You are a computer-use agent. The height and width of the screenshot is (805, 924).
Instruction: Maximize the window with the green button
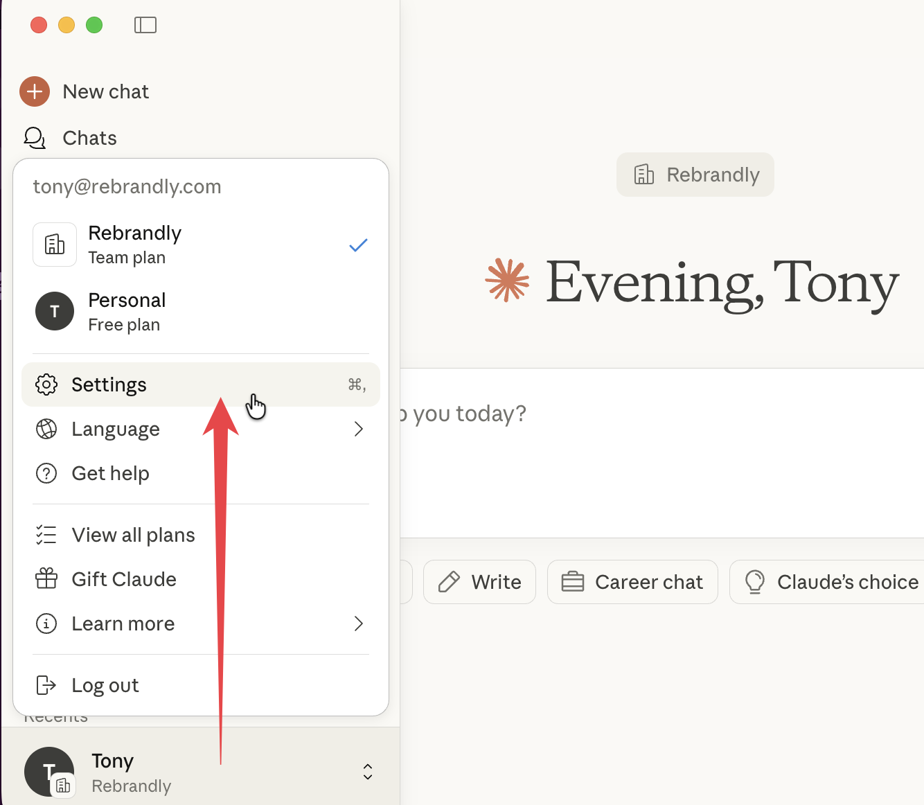point(94,25)
